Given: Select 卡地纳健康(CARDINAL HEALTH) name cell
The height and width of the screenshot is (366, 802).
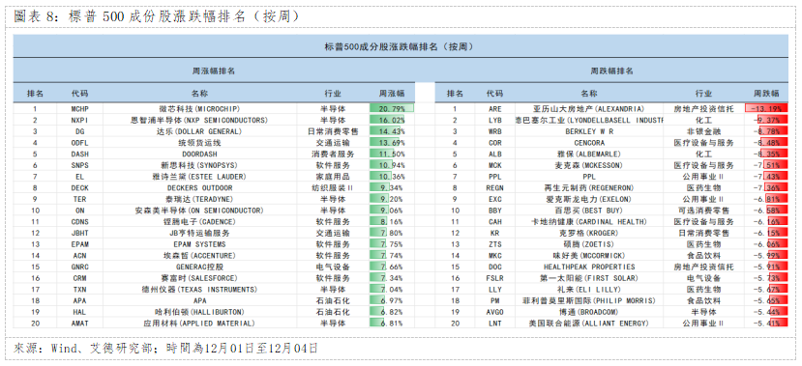Looking at the screenshot, I should (x=589, y=221).
